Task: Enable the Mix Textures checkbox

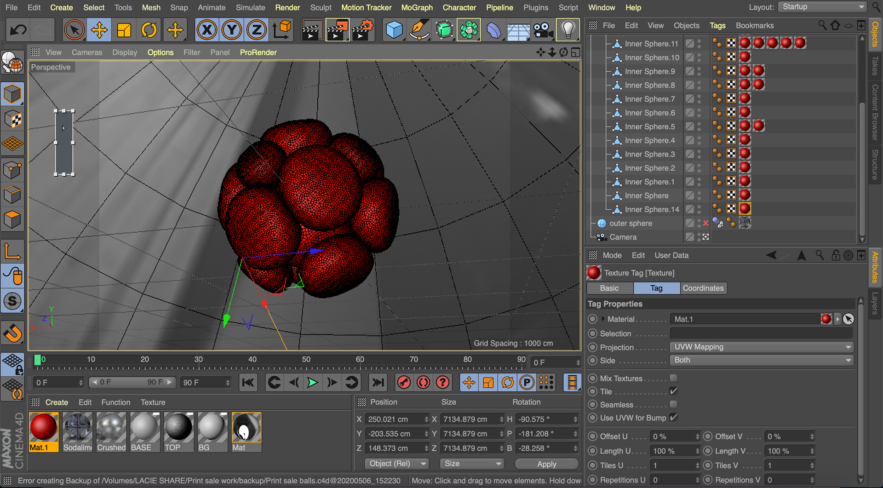Action: pyautogui.click(x=673, y=378)
